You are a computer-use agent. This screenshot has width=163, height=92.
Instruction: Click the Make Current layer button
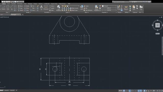coord(74,8)
